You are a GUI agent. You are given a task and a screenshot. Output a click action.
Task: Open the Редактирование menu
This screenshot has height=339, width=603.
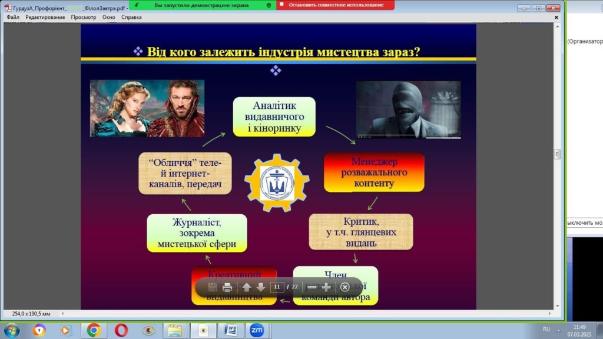pos(45,17)
